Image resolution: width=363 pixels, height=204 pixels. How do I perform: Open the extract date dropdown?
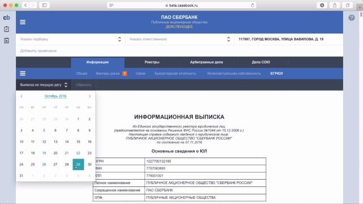click(44, 85)
